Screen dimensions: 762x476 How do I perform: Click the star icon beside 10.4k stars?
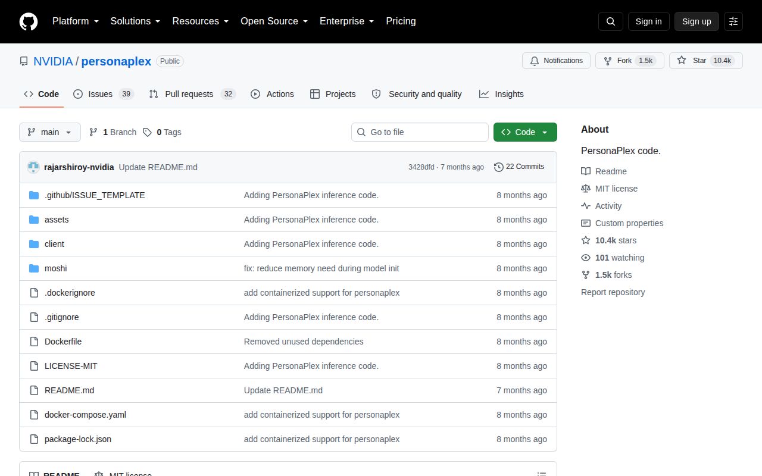pyautogui.click(x=586, y=240)
